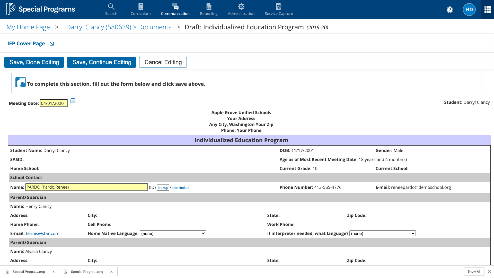
Task: Open the help question mark icon
Action: coord(449,10)
